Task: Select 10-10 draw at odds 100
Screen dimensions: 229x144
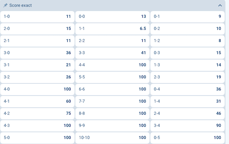Action: (112, 138)
